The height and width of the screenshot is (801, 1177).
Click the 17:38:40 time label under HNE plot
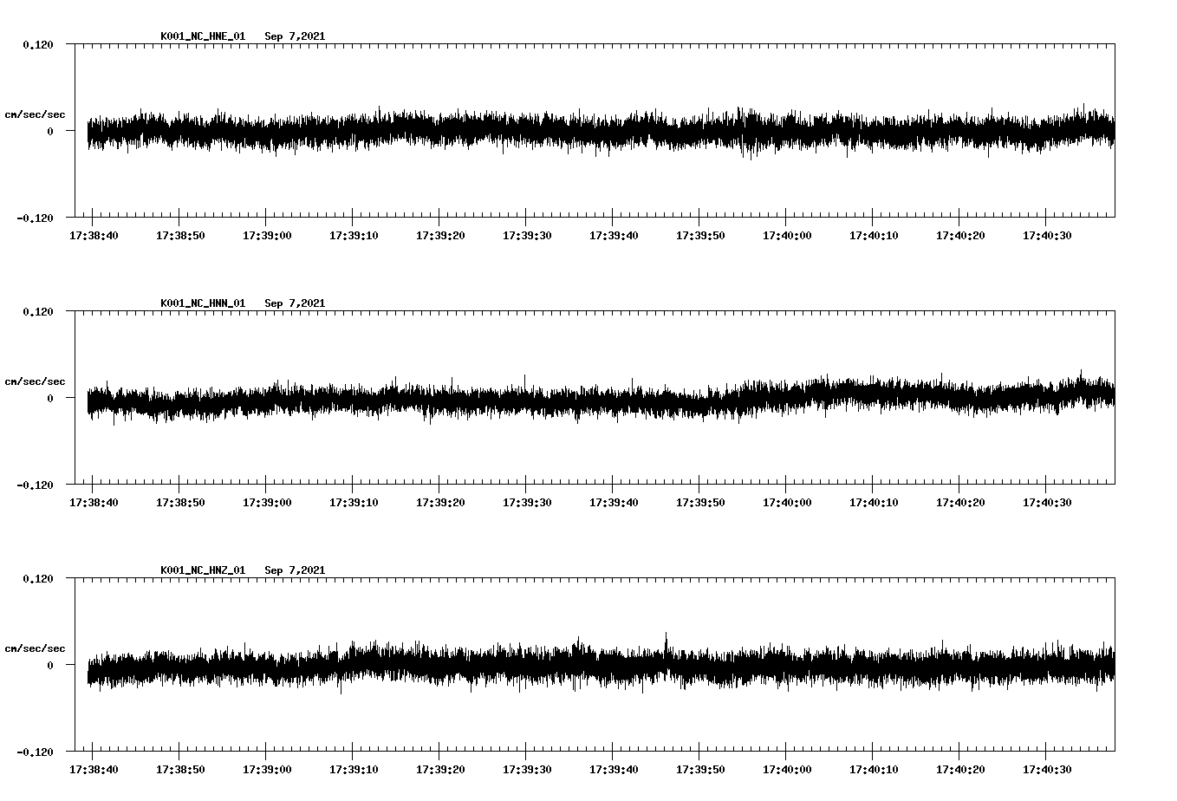pos(94,236)
